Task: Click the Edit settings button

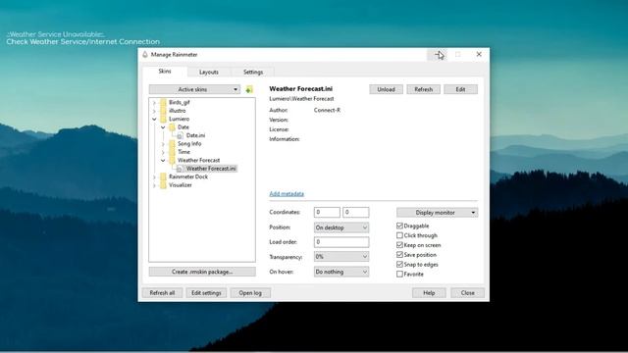Action: 206,293
